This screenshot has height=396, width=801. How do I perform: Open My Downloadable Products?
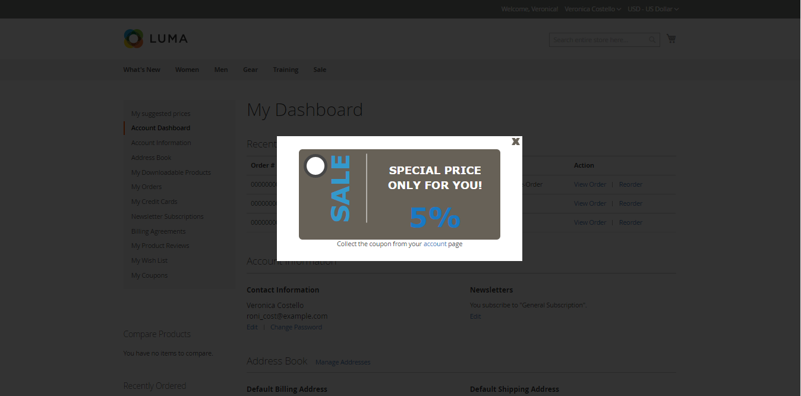click(171, 172)
